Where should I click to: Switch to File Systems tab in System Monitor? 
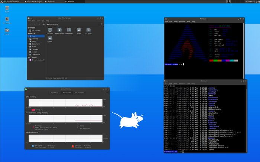(79, 93)
